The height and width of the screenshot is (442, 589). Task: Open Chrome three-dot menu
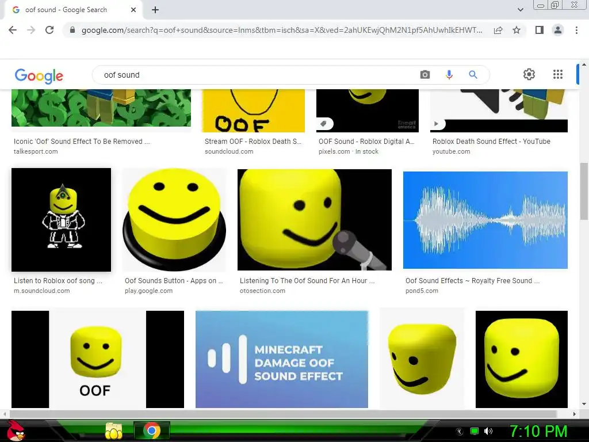[x=576, y=30]
